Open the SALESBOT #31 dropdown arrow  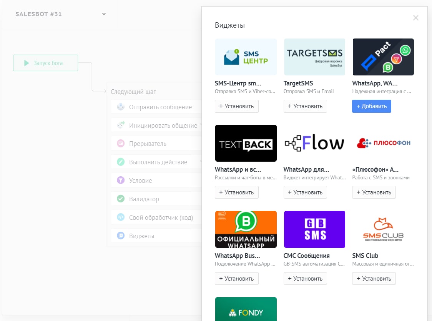point(104,14)
